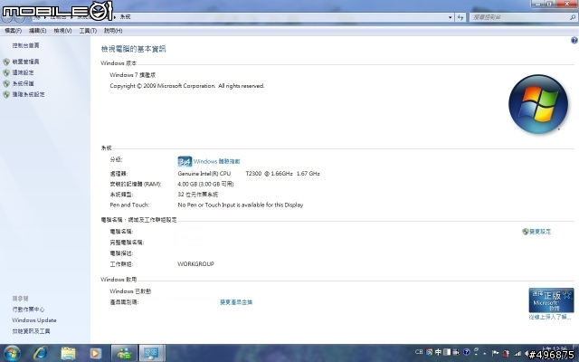The image size is (579, 362).
Task: Open 系統保護 from the sidebar
Action: (23, 83)
